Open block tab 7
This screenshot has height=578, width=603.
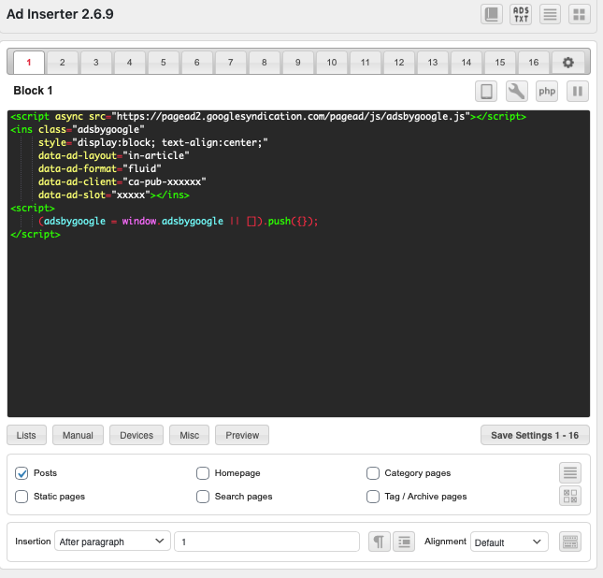(231, 63)
